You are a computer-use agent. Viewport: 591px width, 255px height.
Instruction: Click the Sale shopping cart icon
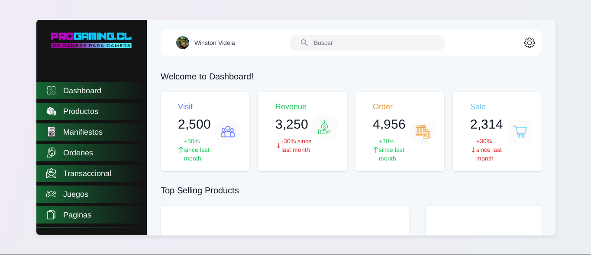coord(520,132)
